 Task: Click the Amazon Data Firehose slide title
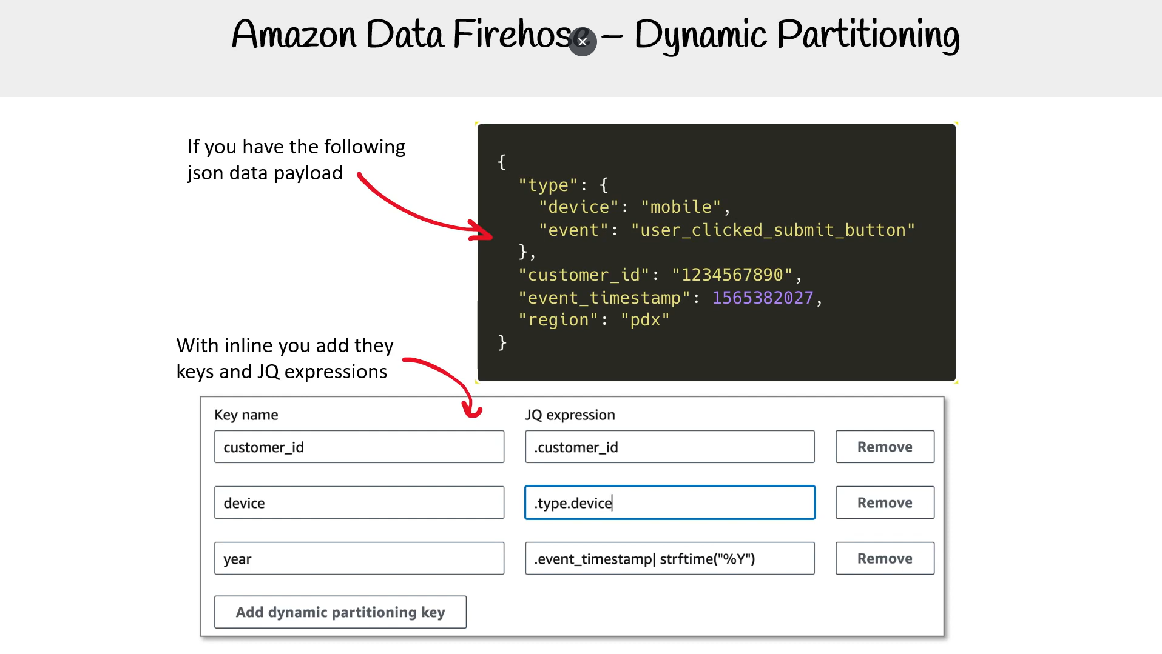click(x=595, y=35)
